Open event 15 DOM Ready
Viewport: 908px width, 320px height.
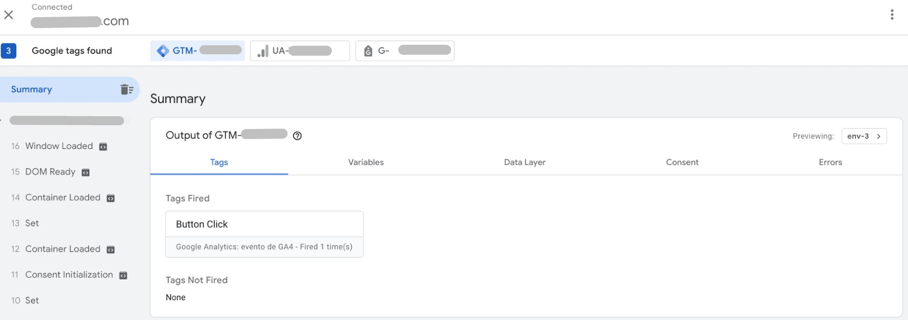tap(50, 172)
